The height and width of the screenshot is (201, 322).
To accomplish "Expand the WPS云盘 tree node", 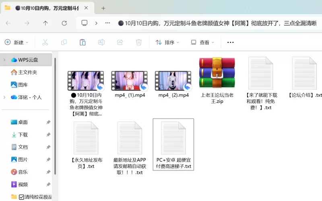I will 4,60.
